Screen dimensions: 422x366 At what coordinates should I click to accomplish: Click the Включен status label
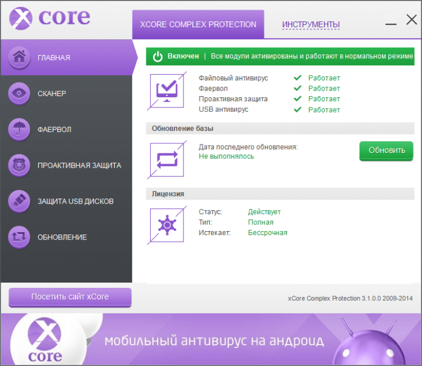click(183, 56)
